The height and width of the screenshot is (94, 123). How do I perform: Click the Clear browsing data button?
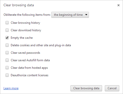[x=86, y=88]
